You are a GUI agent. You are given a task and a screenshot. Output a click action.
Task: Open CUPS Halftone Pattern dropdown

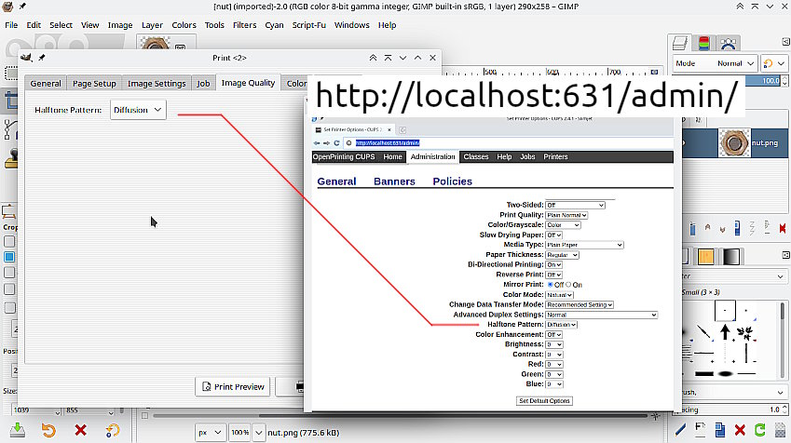coord(562,325)
